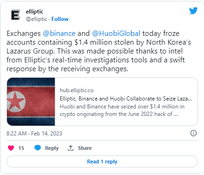Open the tweet info circle icon

[x=193, y=133]
